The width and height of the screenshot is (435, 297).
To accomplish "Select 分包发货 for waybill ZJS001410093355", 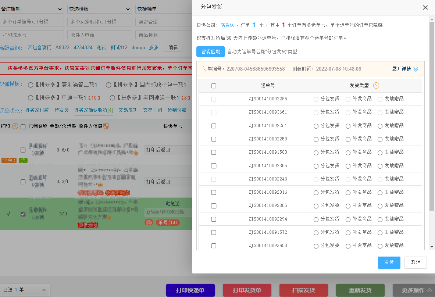I will click(x=316, y=166).
